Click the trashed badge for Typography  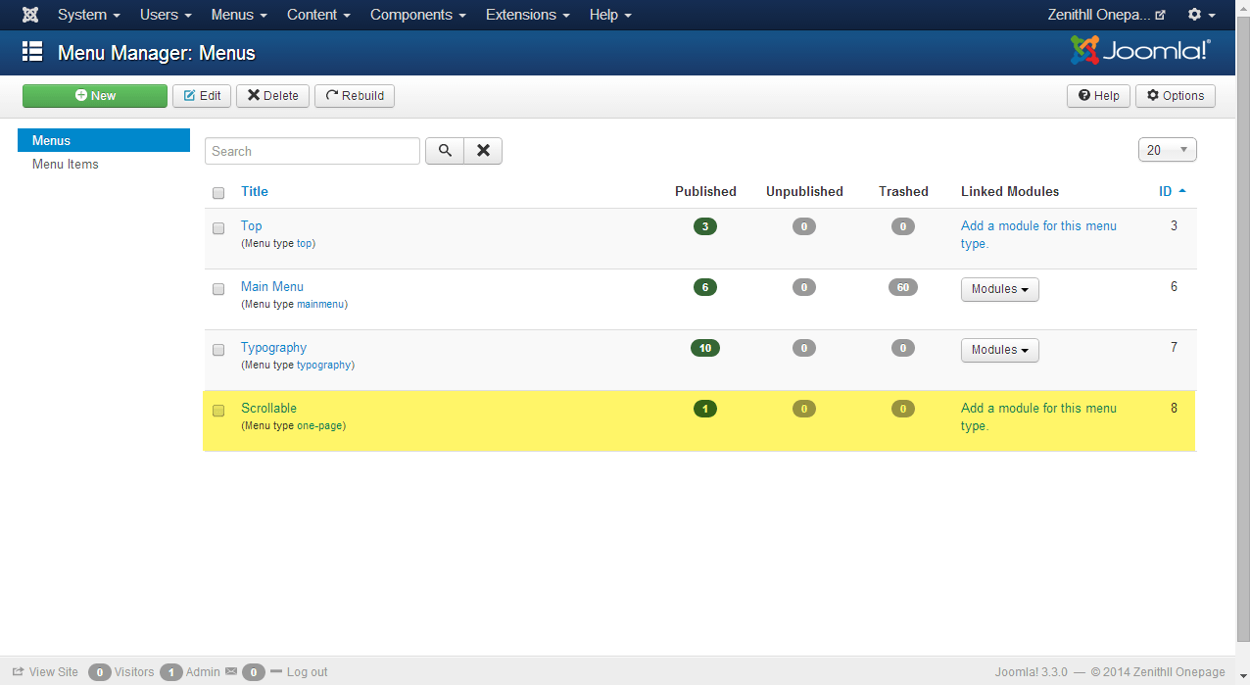point(903,348)
